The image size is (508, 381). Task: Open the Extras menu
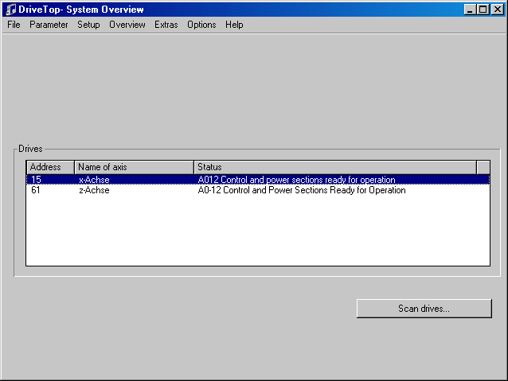[166, 25]
